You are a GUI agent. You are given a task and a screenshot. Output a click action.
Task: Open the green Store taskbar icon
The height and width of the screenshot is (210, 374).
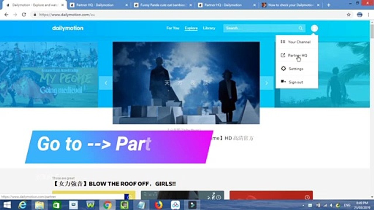[x=56, y=205]
